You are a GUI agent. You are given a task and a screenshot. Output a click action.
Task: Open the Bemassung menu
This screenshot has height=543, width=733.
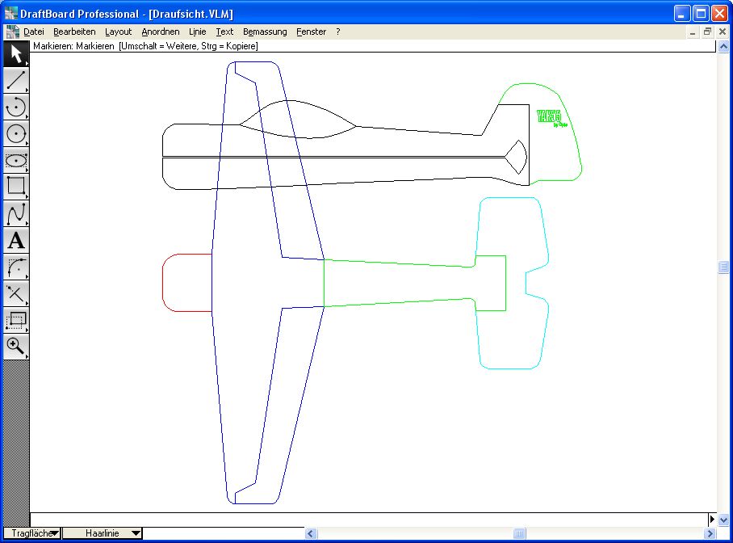265,32
